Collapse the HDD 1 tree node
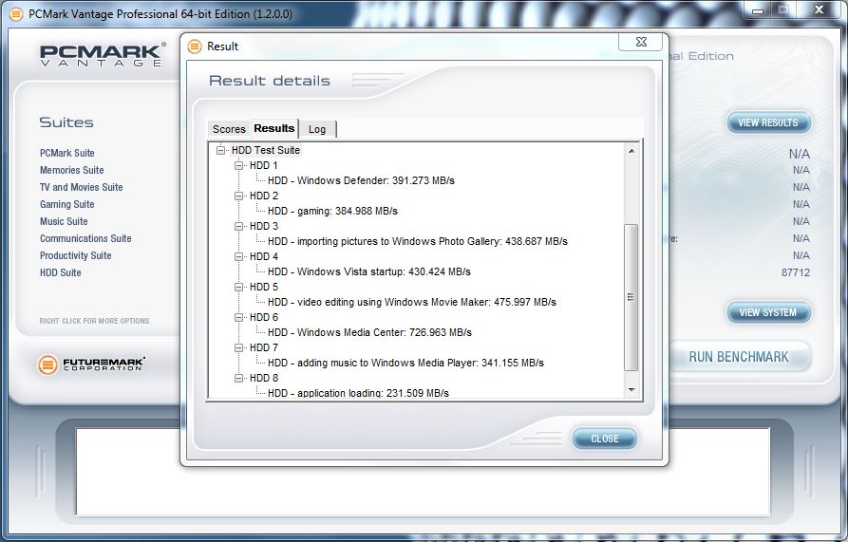Viewport: 848px width, 542px height. tap(239, 165)
